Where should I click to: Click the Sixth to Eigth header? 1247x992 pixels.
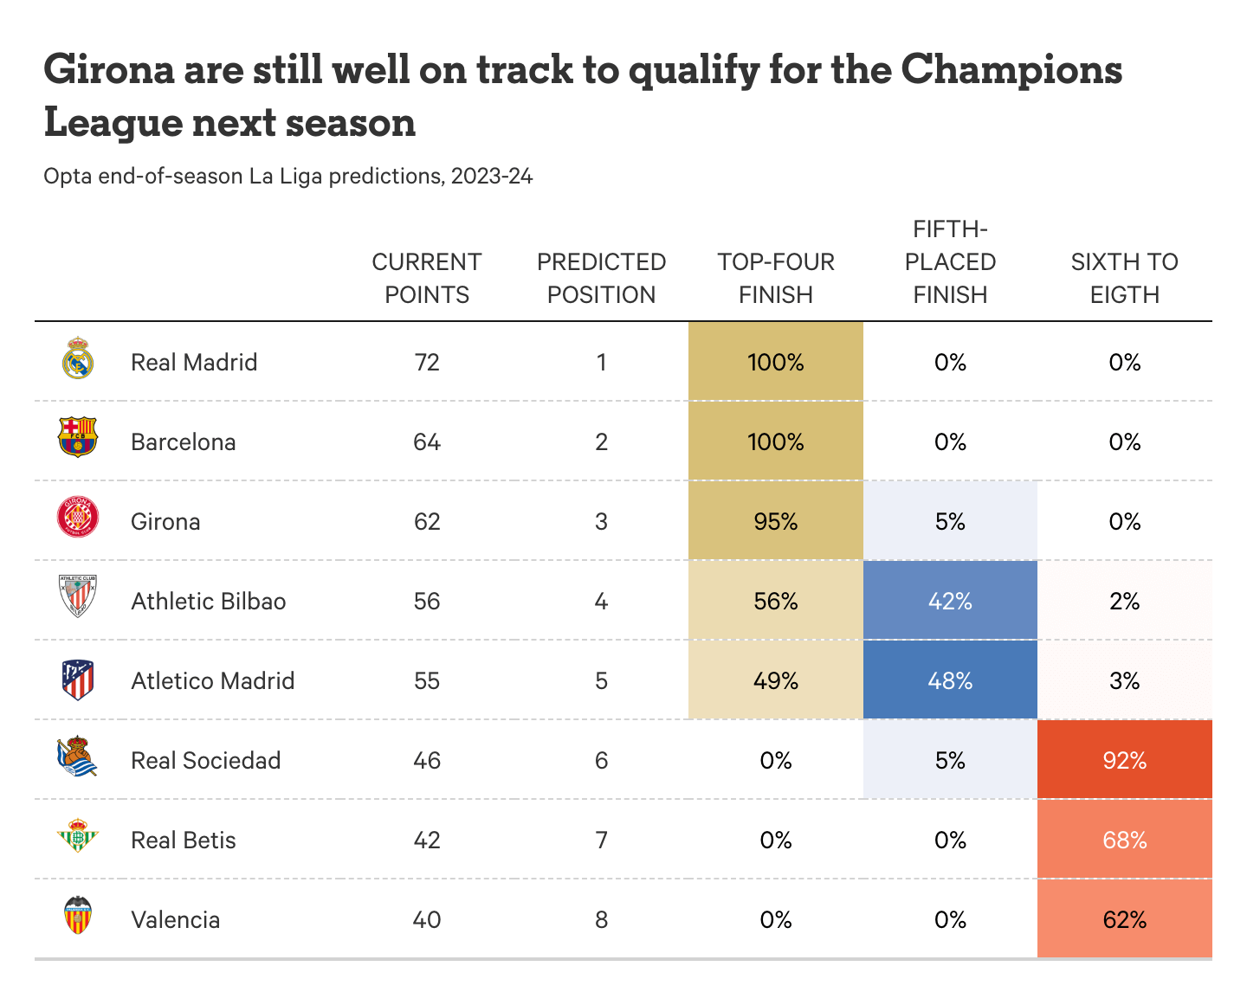[x=1124, y=279]
